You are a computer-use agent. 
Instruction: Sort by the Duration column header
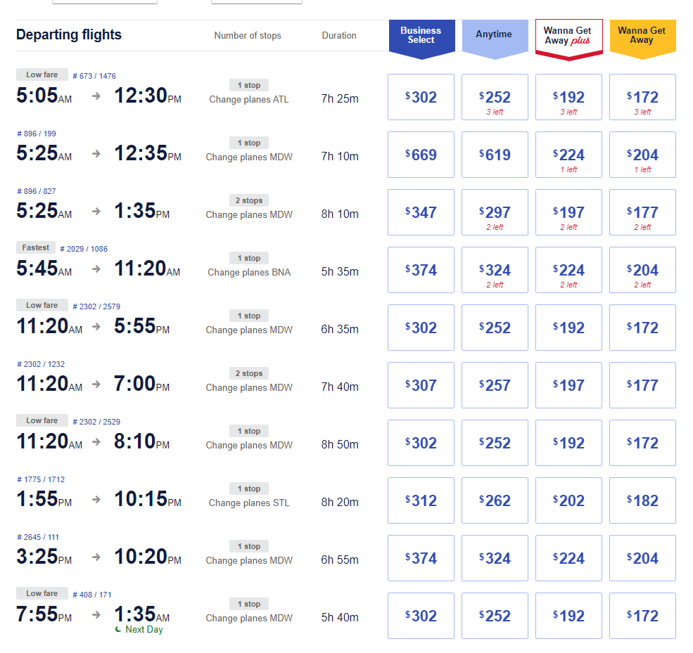click(x=339, y=35)
